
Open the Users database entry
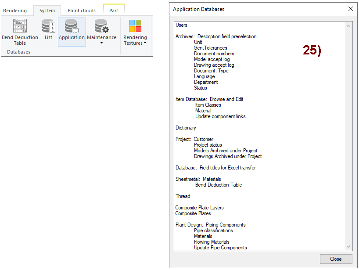point(181,25)
